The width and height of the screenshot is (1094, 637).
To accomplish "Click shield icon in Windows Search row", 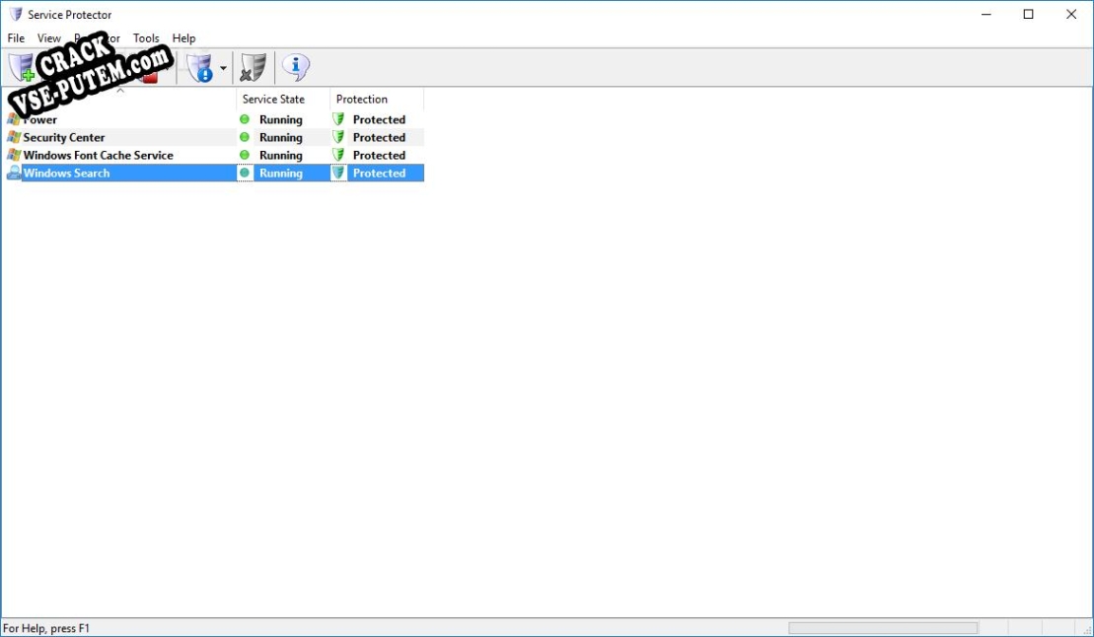I will point(338,173).
